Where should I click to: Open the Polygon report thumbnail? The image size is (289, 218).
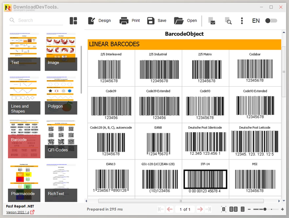(61, 95)
